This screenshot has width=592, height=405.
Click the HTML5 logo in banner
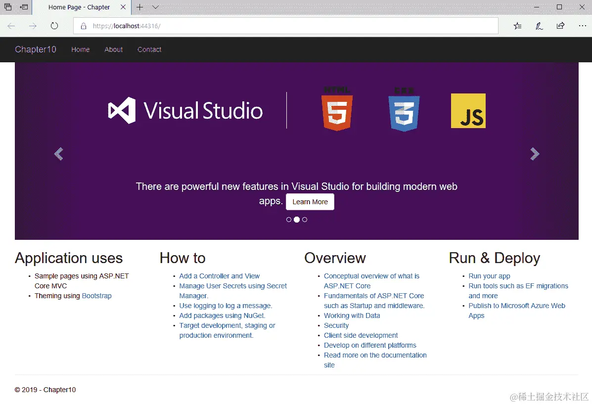337,109
